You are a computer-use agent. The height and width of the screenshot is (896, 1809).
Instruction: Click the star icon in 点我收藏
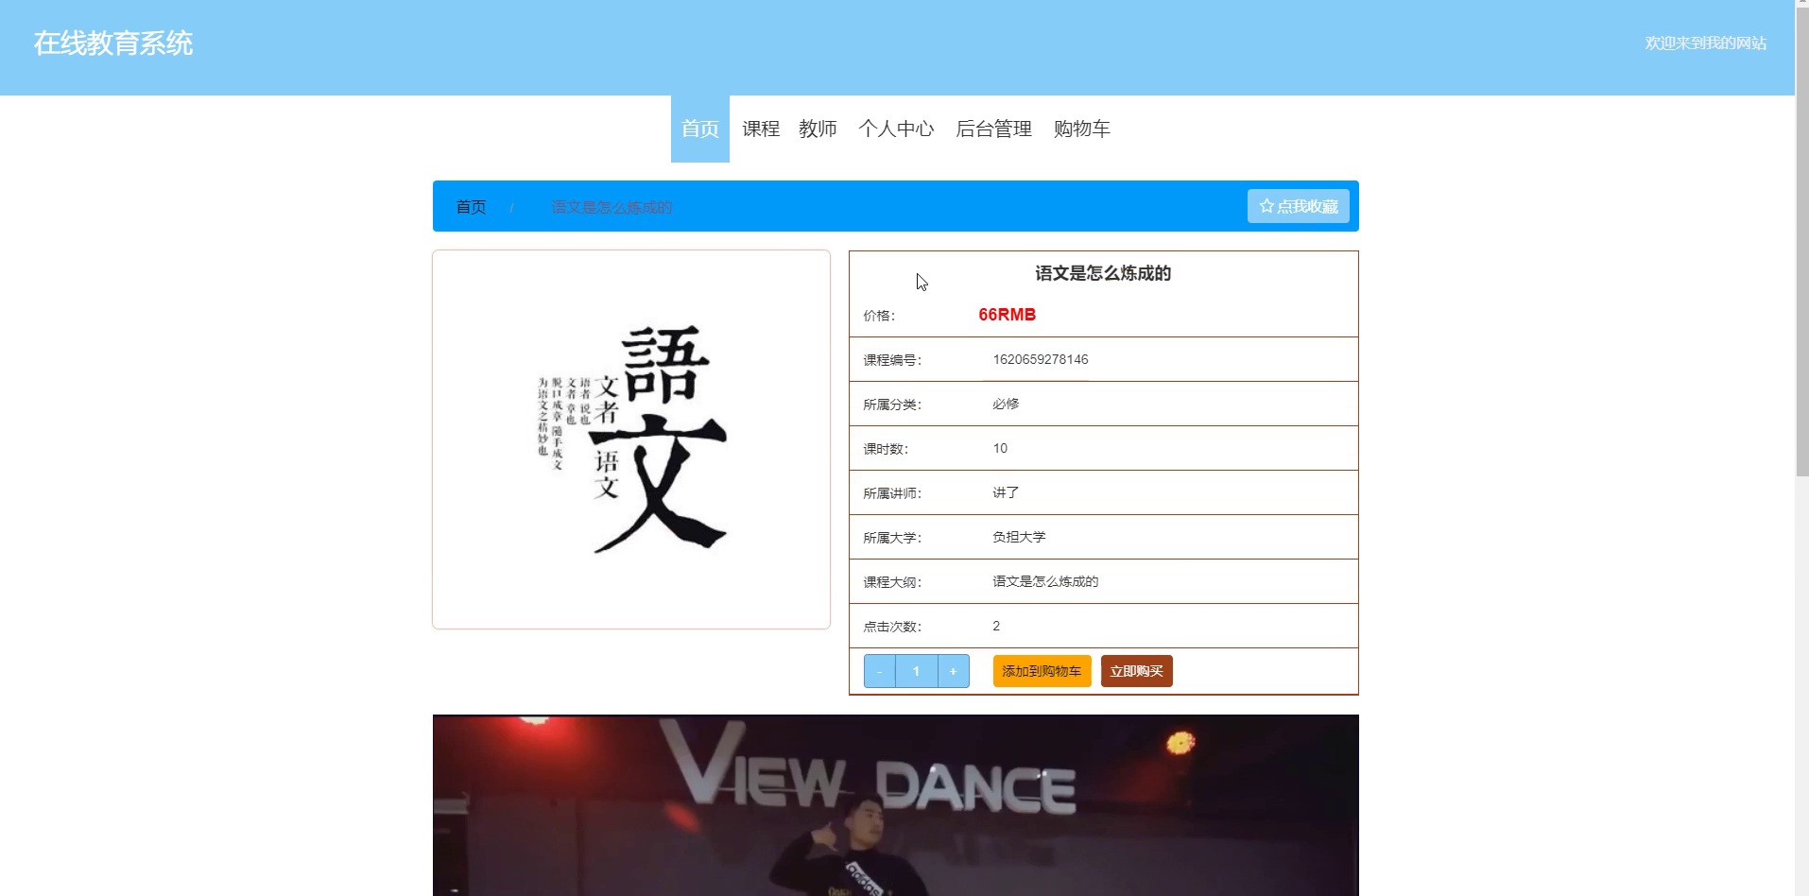pyautogui.click(x=1266, y=206)
